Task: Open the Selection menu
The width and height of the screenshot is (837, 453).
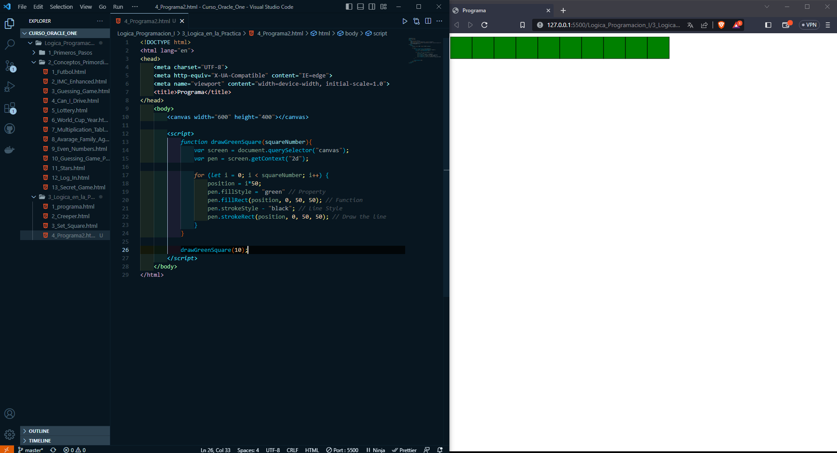Action: (x=61, y=7)
